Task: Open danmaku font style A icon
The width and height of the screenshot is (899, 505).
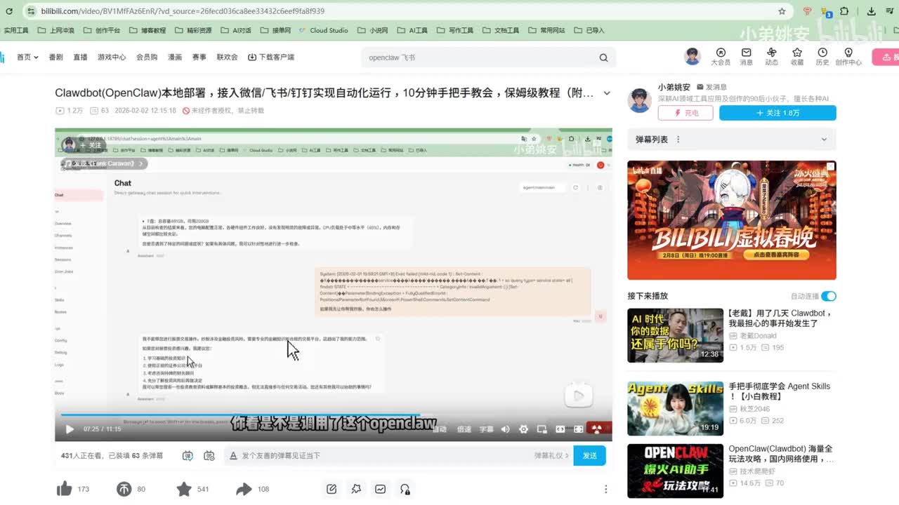Action: point(234,455)
